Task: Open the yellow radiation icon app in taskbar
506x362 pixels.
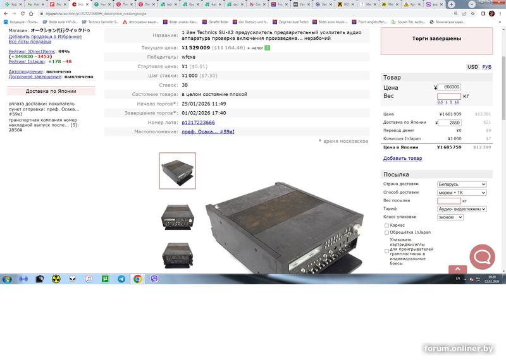Action: tap(56, 279)
